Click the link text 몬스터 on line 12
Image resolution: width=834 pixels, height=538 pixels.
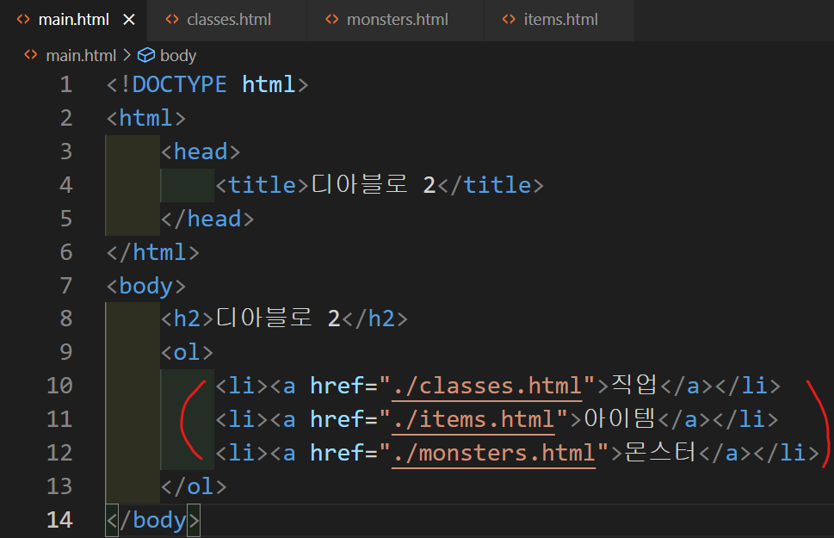pyautogui.click(x=660, y=452)
